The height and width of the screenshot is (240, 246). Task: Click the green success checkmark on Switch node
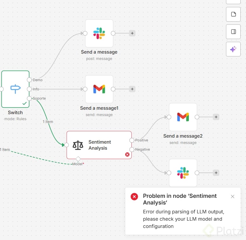click(24, 103)
